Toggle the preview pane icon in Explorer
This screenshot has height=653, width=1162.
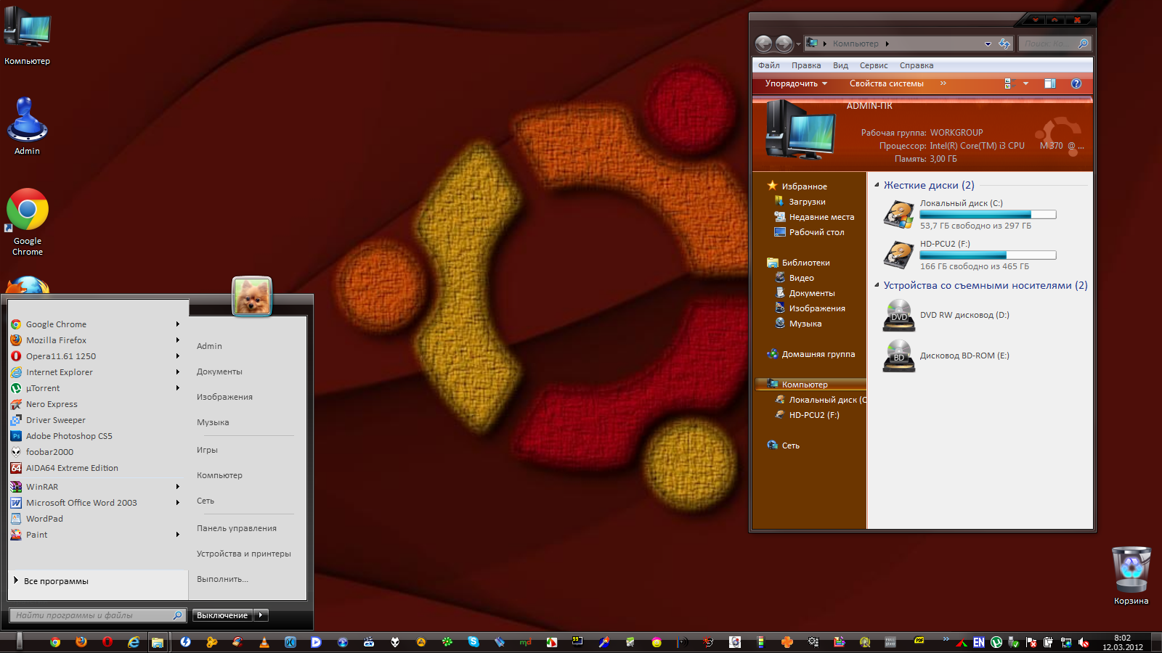coord(1049,83)
